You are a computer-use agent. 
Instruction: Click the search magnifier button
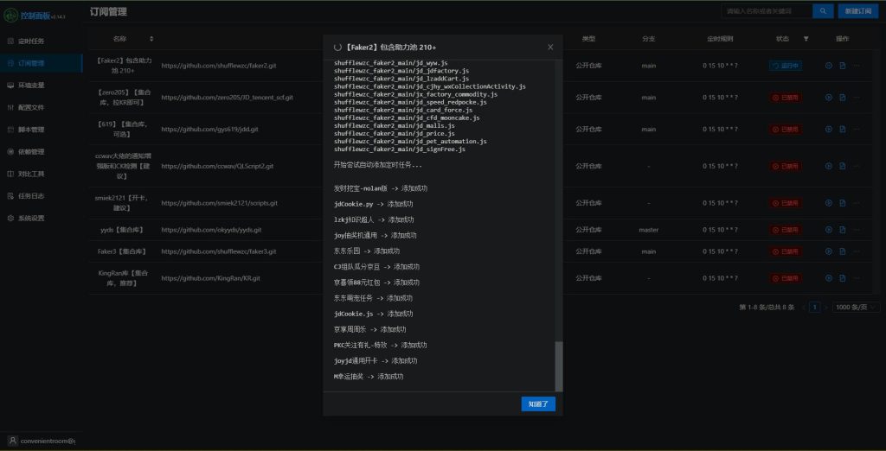823,10
